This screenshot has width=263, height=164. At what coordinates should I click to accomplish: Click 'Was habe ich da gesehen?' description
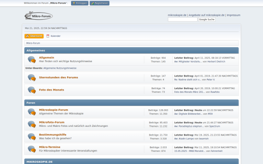(55, 139)
